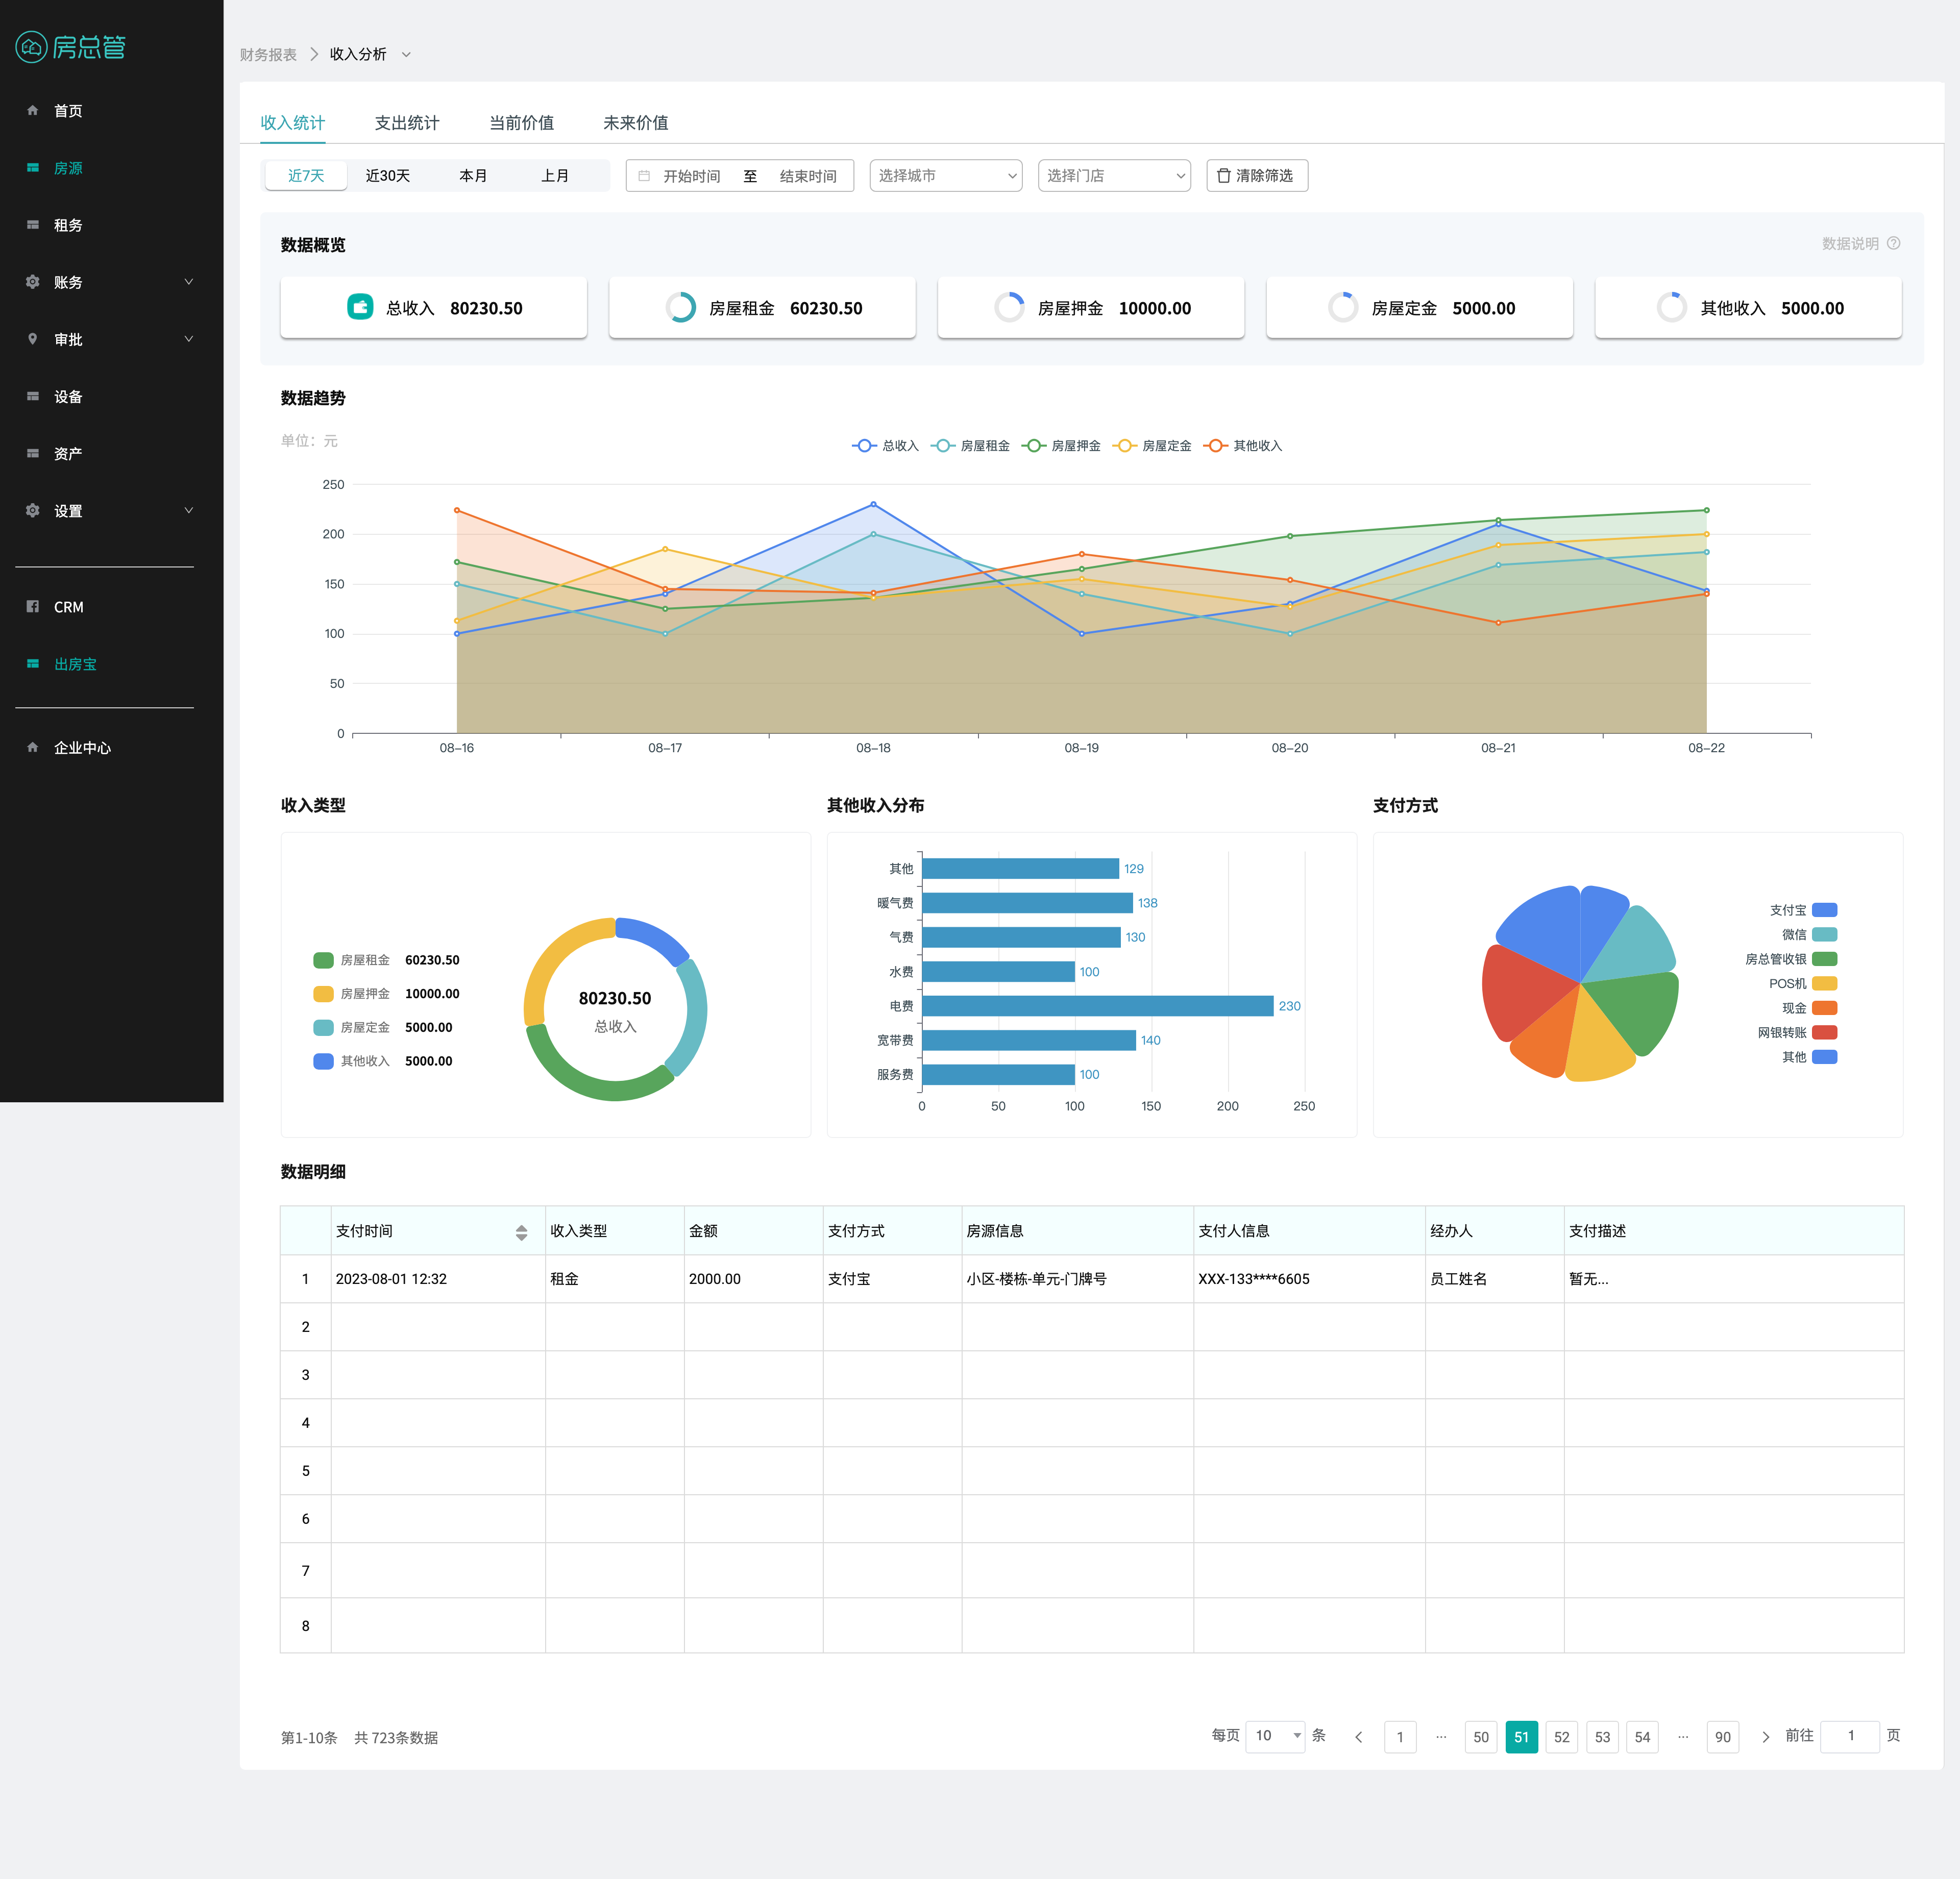The width and height of the screenshot is (1960, 1879).
Task: Open 首页 home icon in sidebar
Action: point(33,110)
